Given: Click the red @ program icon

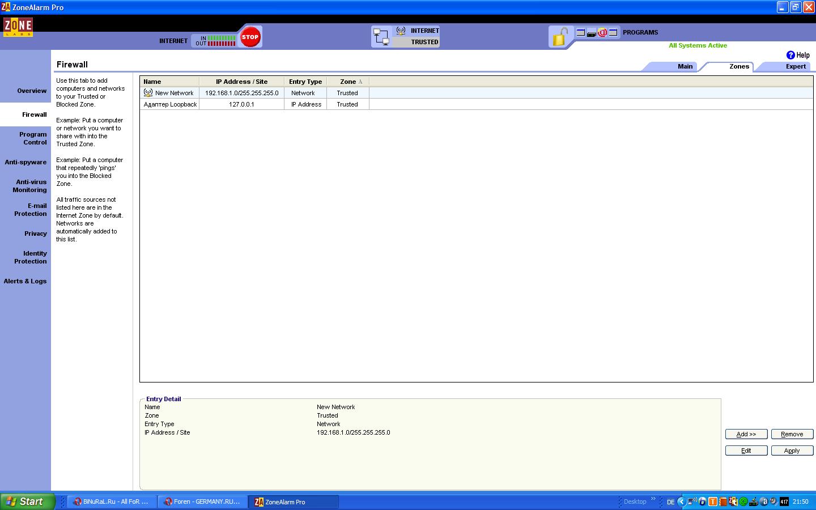Looking at the screenshot, I should [602, 33].
